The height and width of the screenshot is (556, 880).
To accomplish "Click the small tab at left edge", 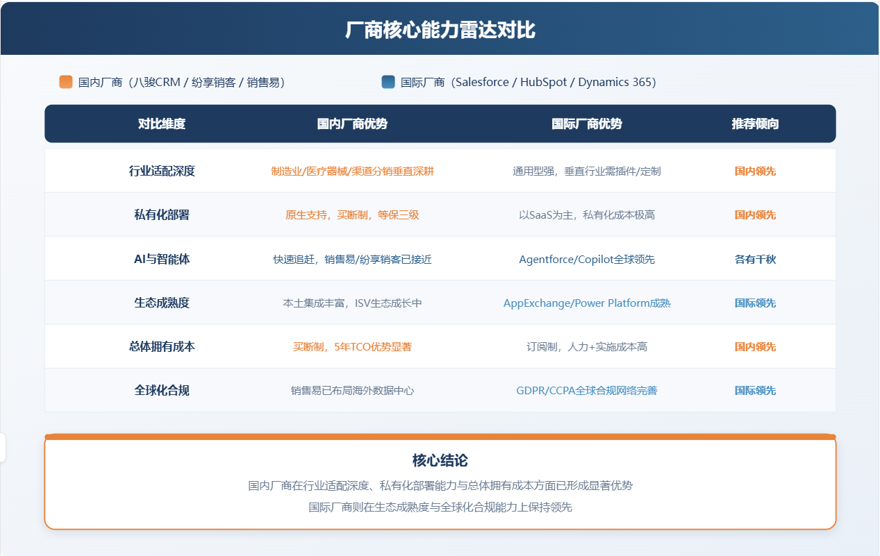I will click(3, 447).
